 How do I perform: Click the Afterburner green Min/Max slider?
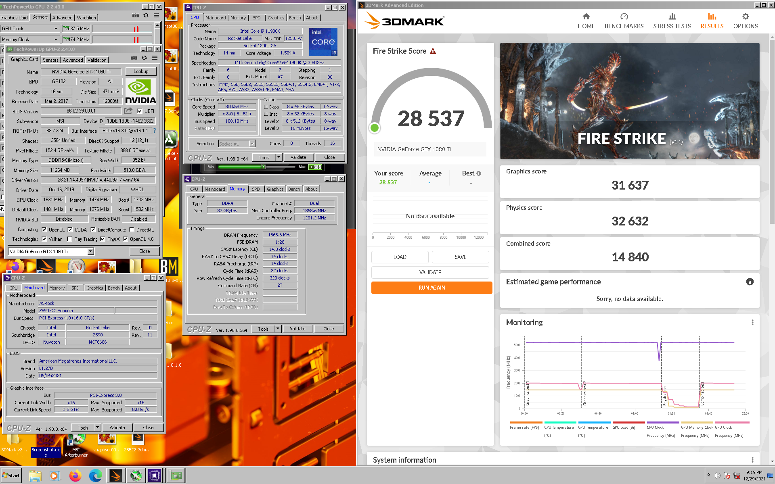(257, 167)
